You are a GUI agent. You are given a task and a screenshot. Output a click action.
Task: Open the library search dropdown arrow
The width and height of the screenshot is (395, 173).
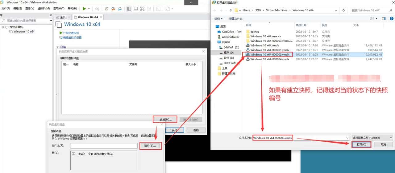(51, 21)
